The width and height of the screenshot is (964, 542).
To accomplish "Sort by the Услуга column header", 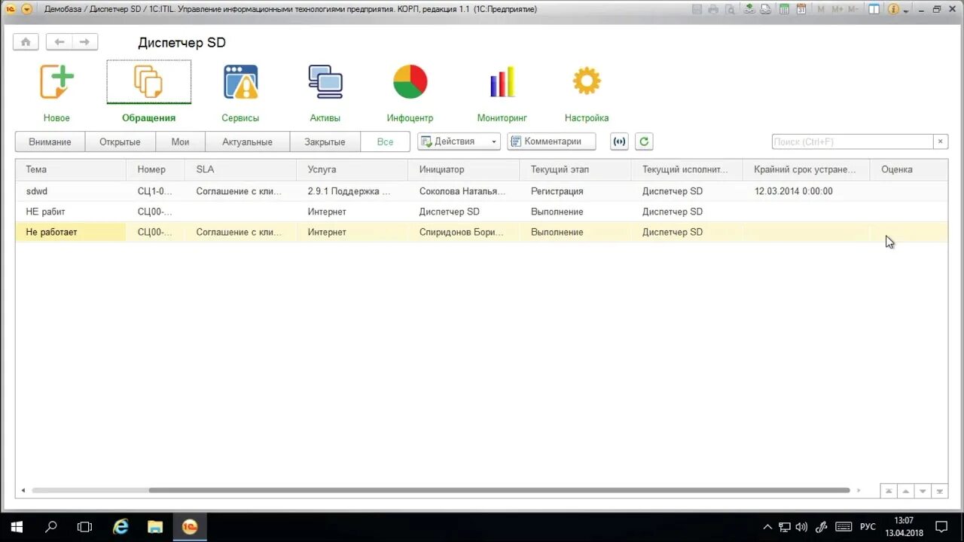I will coord(352,169).
